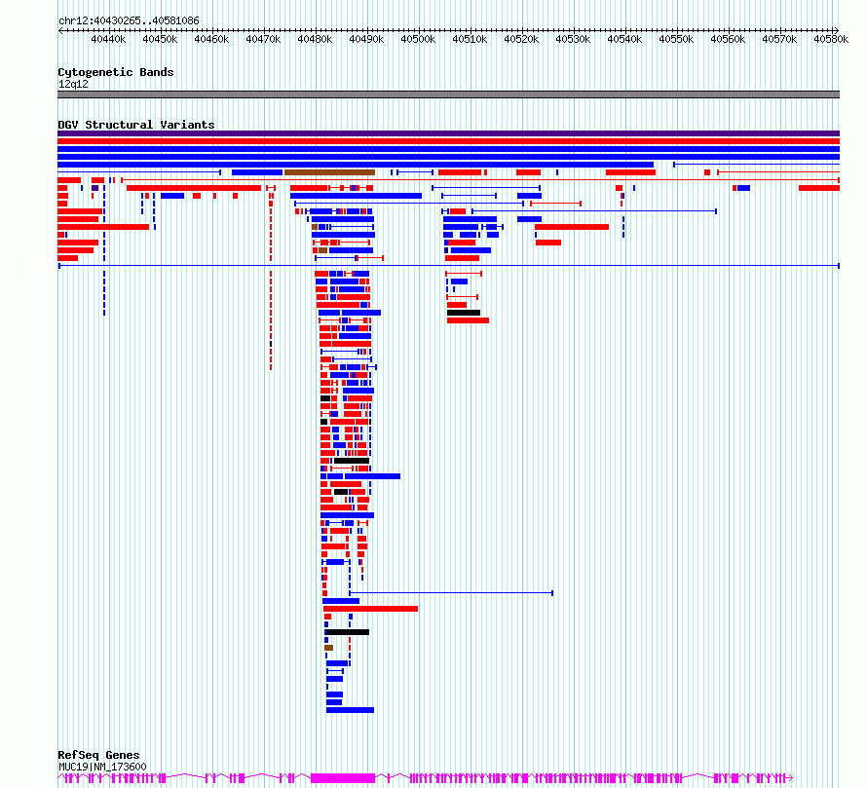Click the chr12:40430265..40581086 region label
Viewport: 867px width, 788px height.
coord(129,20)
